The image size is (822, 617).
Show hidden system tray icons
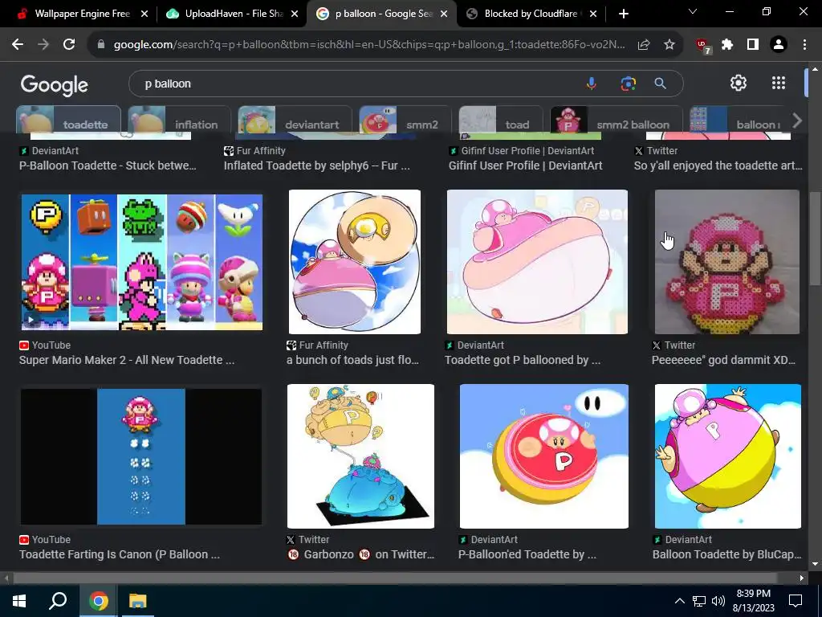point(679,601)
